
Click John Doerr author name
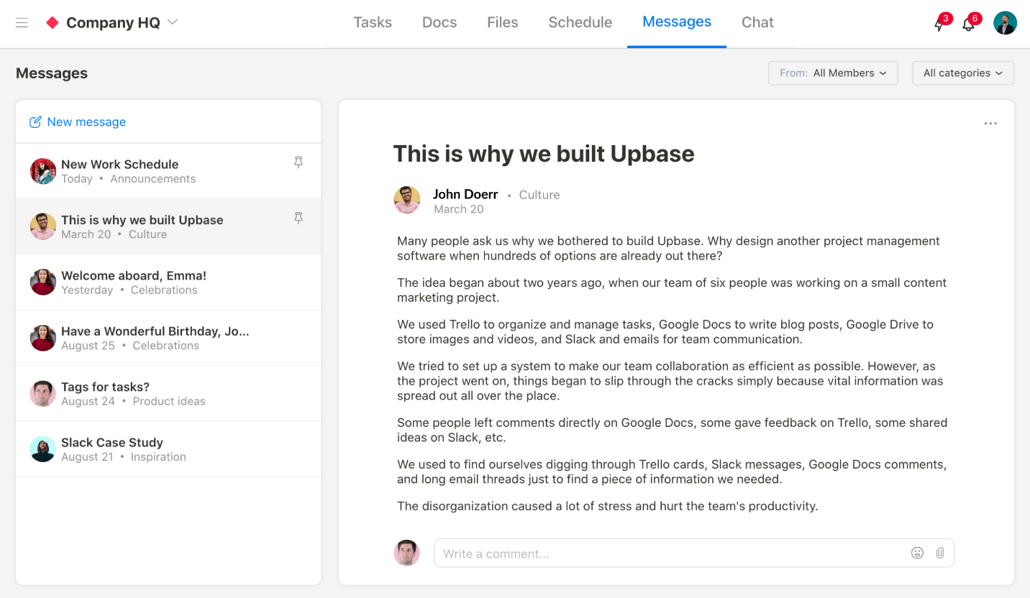pyautogui.click(x=465, y=194)
